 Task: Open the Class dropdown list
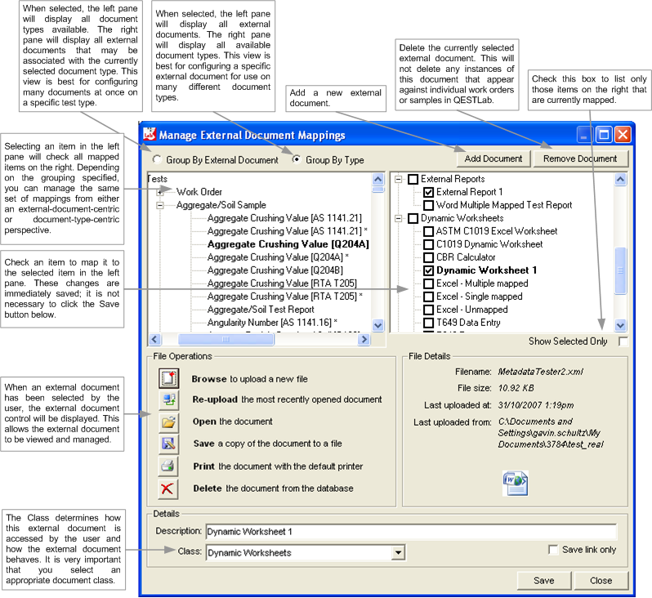coord(398,553)
